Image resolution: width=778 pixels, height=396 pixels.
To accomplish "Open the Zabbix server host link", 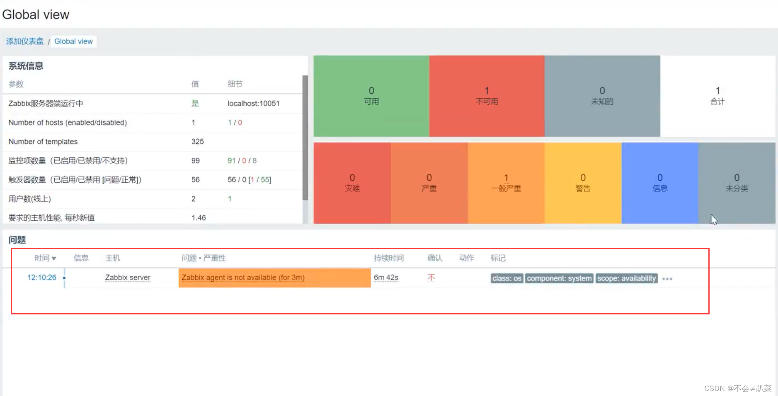I will (128, 278).
